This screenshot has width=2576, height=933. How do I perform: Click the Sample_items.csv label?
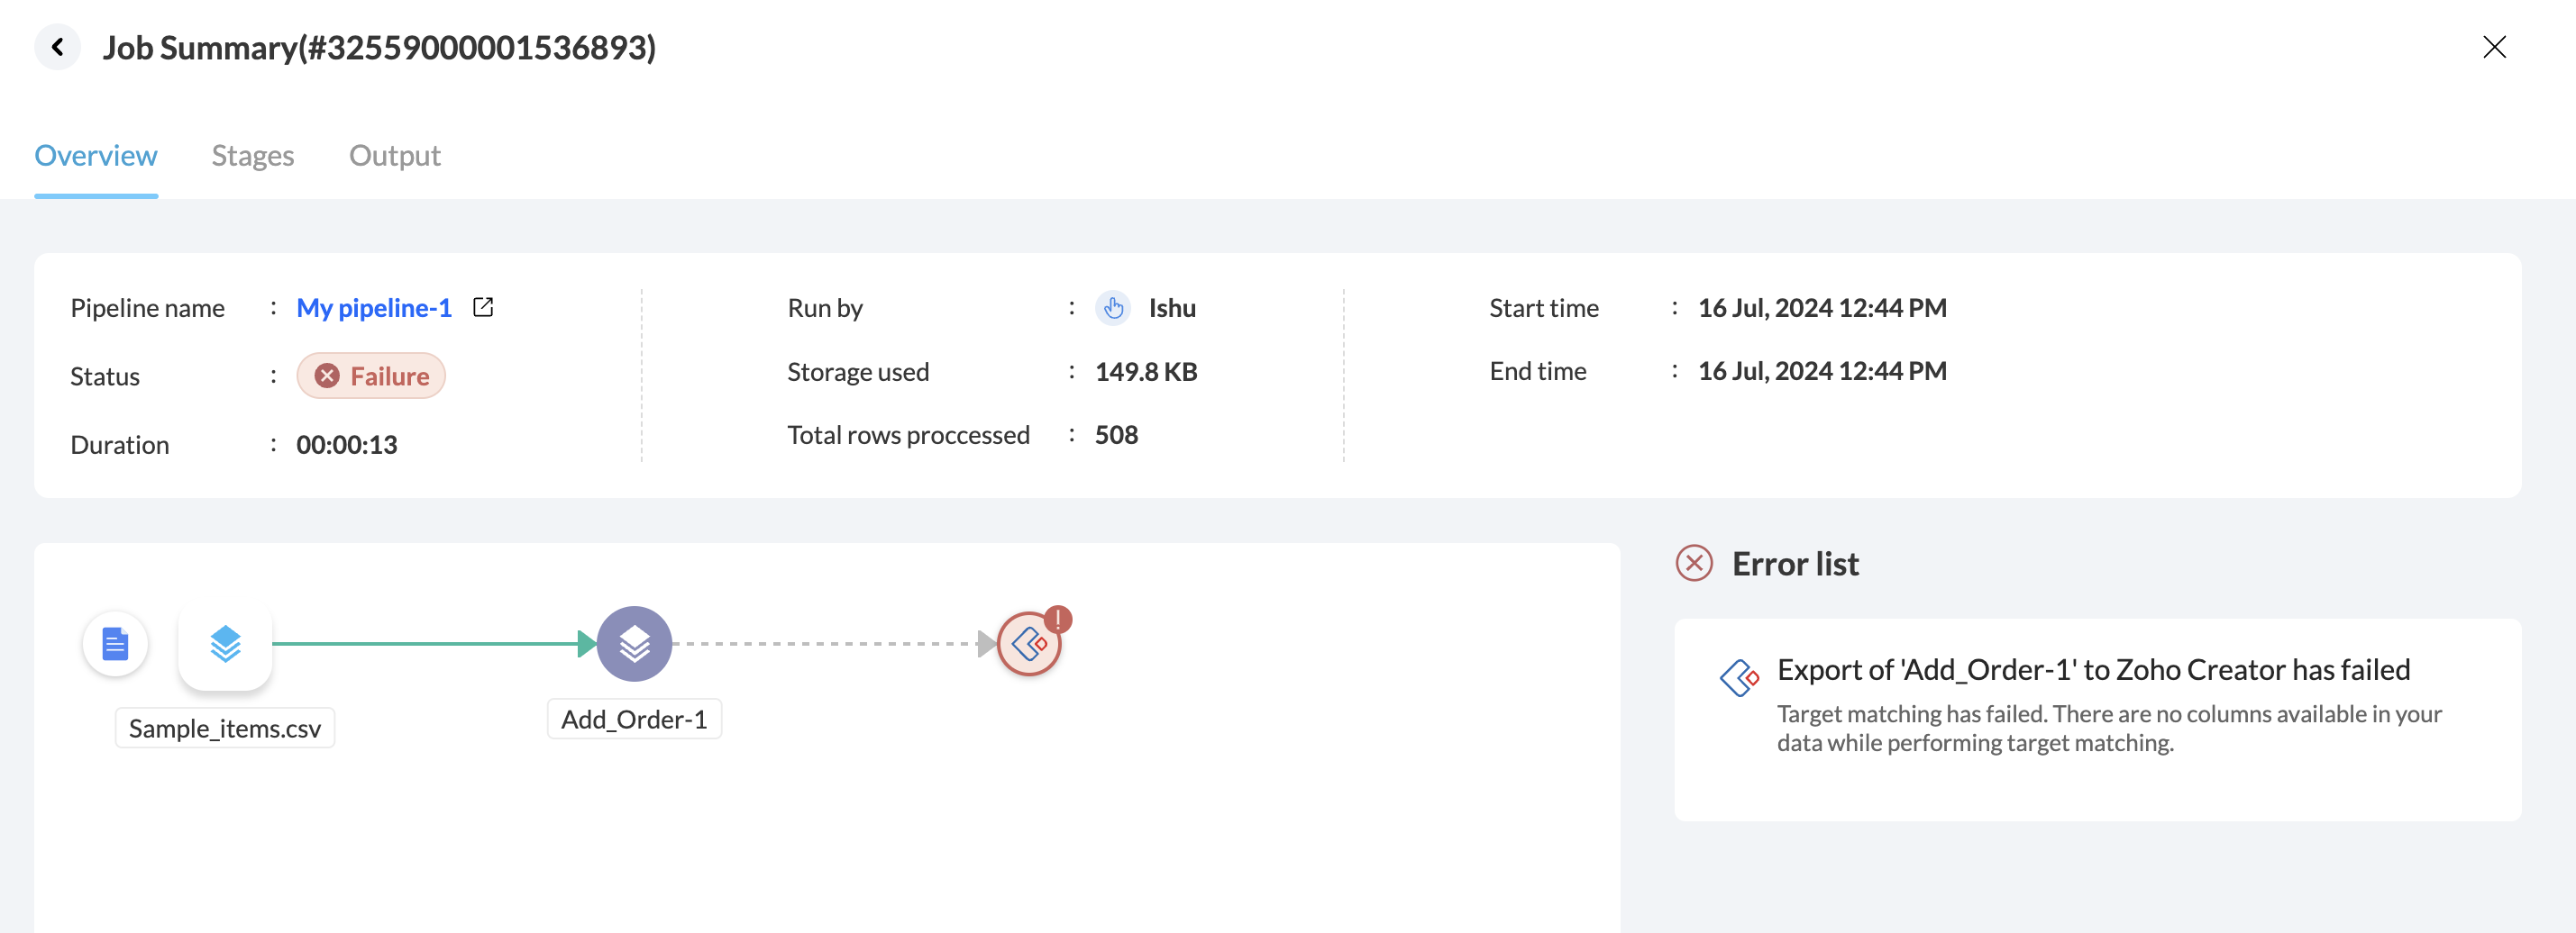pos(225,729)
